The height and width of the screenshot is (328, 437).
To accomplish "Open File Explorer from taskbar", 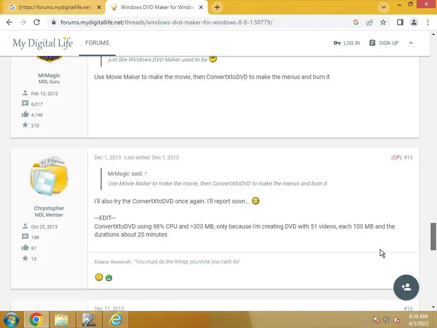I will click(61, 319).
